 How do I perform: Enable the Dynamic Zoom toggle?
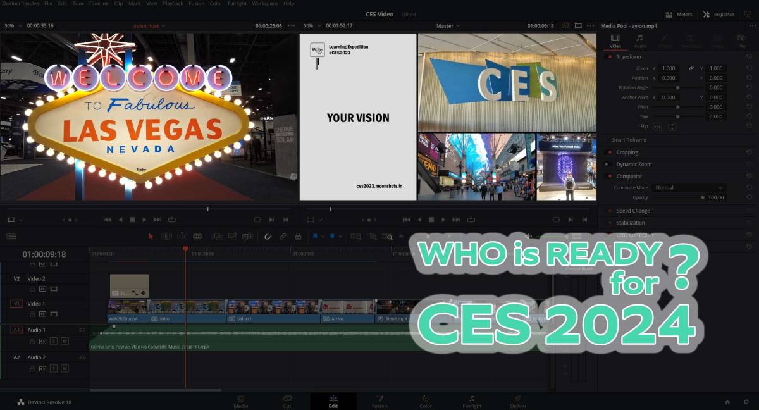coord(607,165)
